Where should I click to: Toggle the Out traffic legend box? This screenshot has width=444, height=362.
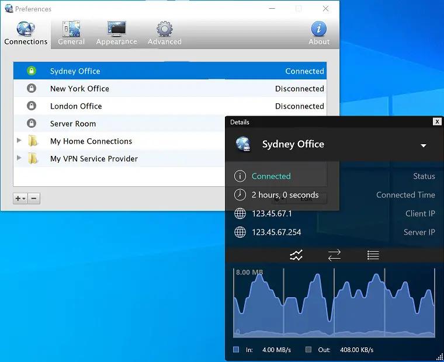(308, 350)
